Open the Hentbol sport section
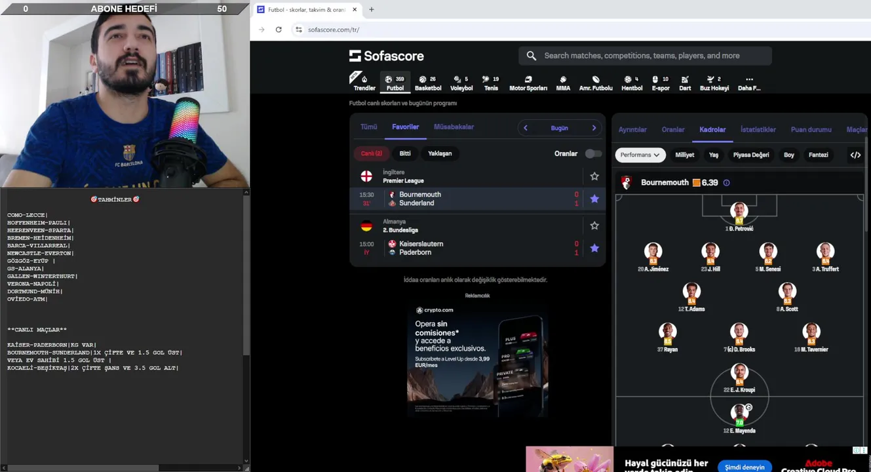 click(x=632, y=83)
